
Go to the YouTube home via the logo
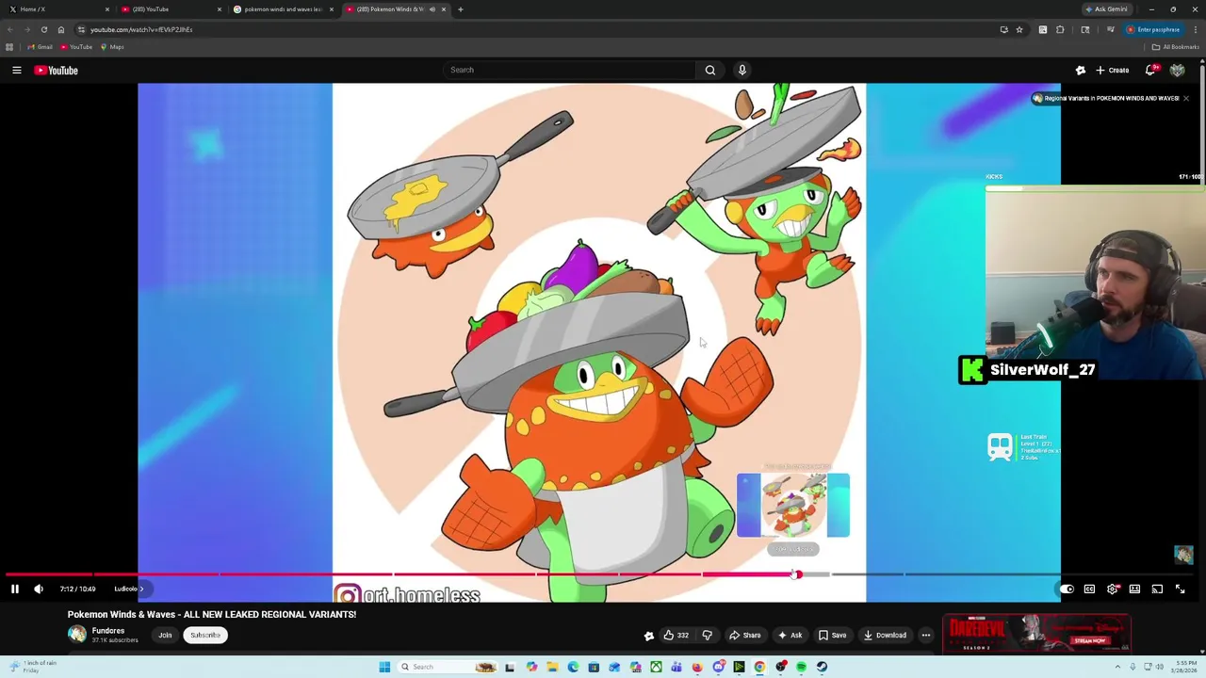click(x=57, y=70)
